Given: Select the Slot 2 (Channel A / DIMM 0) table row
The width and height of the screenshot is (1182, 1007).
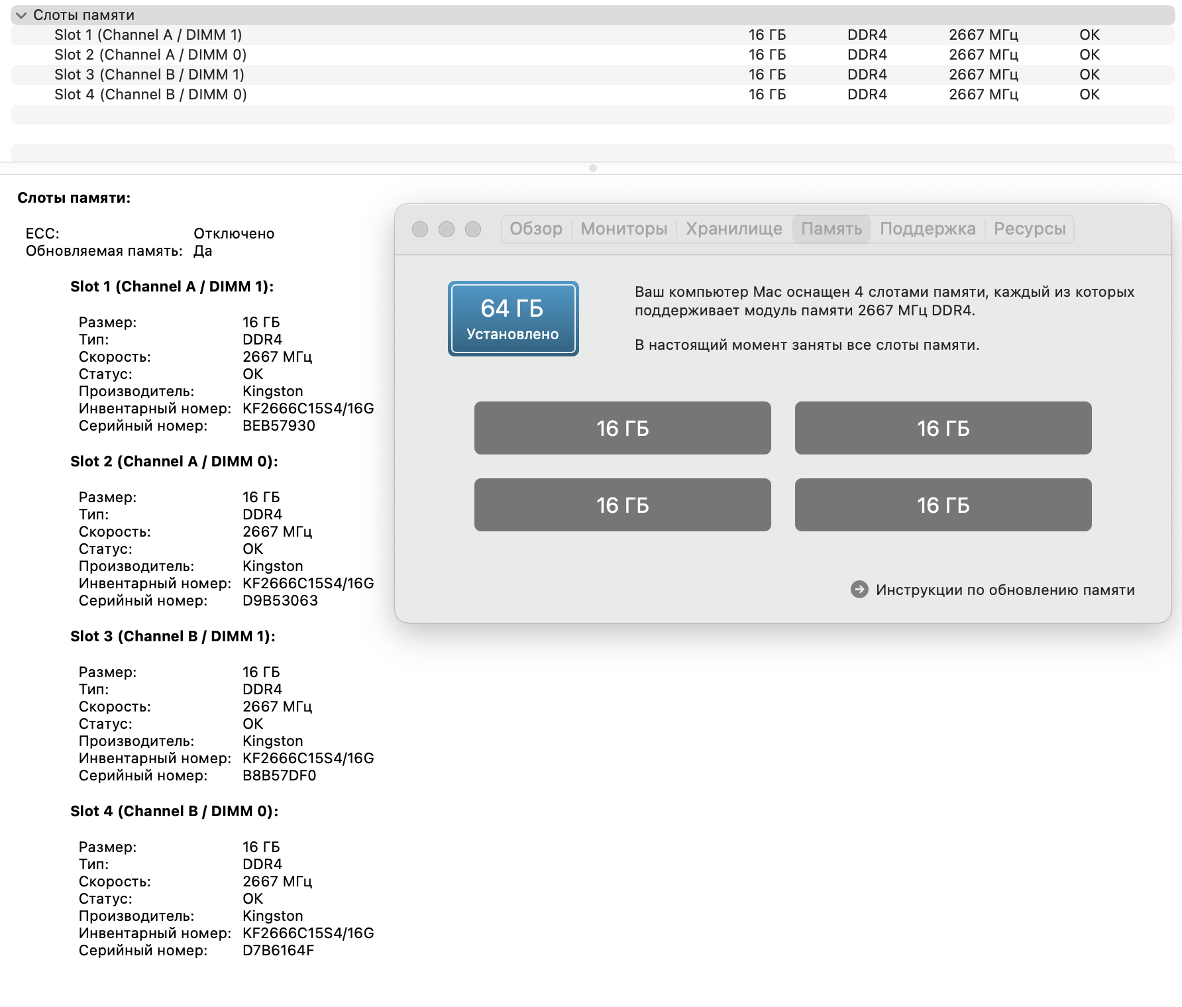Looking at the screenshot, I should (593, 55).
